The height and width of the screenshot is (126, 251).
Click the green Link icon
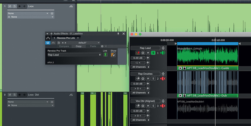pos(105,55)
